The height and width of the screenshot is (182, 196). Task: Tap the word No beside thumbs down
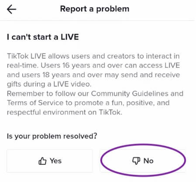click(x=148, y=161)
